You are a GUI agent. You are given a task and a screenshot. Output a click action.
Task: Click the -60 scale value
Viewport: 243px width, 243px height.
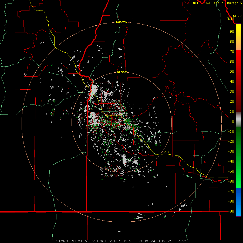(x=231, y=181)
